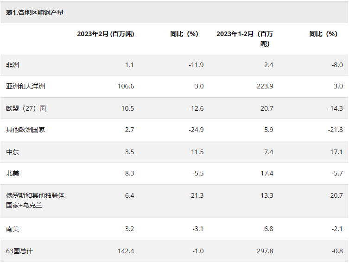This screenshot has width=349, height=263.
Task: Click the 亚洲和大洋洲 row label
Action: tap(25, 86)
